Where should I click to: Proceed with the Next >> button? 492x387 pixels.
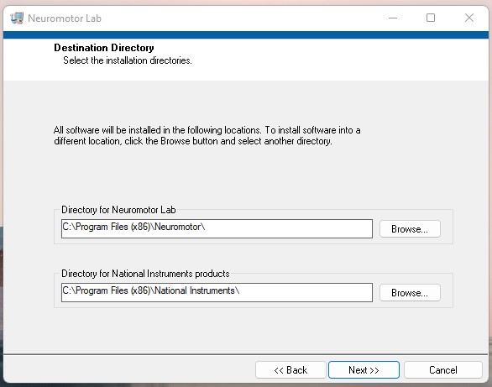[364, 369]
